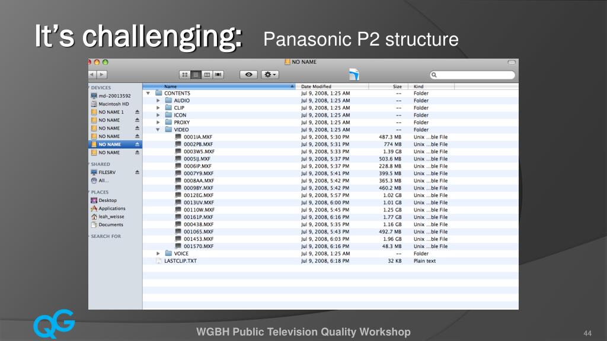Collapse the DEVICES sidebar section
Image resolution: width=607 pixels, height=341 pixels.
(x=89, y=88)
